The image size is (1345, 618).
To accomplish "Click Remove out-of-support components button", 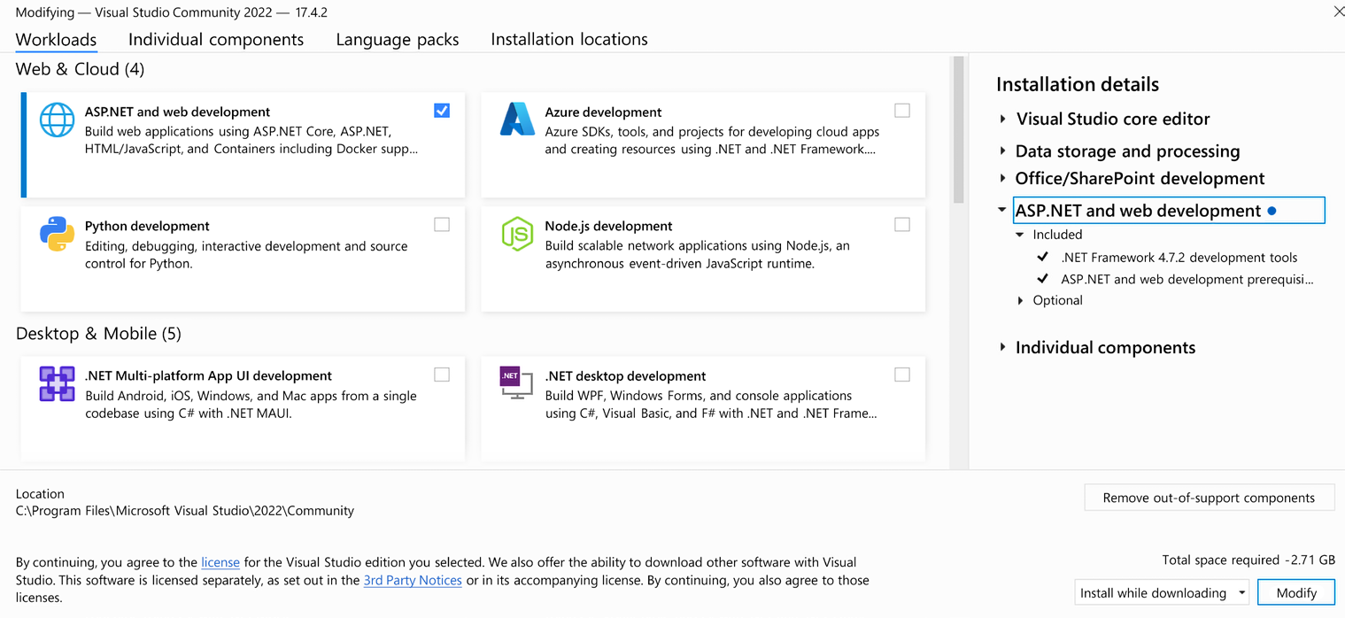I will point(1209,498).
